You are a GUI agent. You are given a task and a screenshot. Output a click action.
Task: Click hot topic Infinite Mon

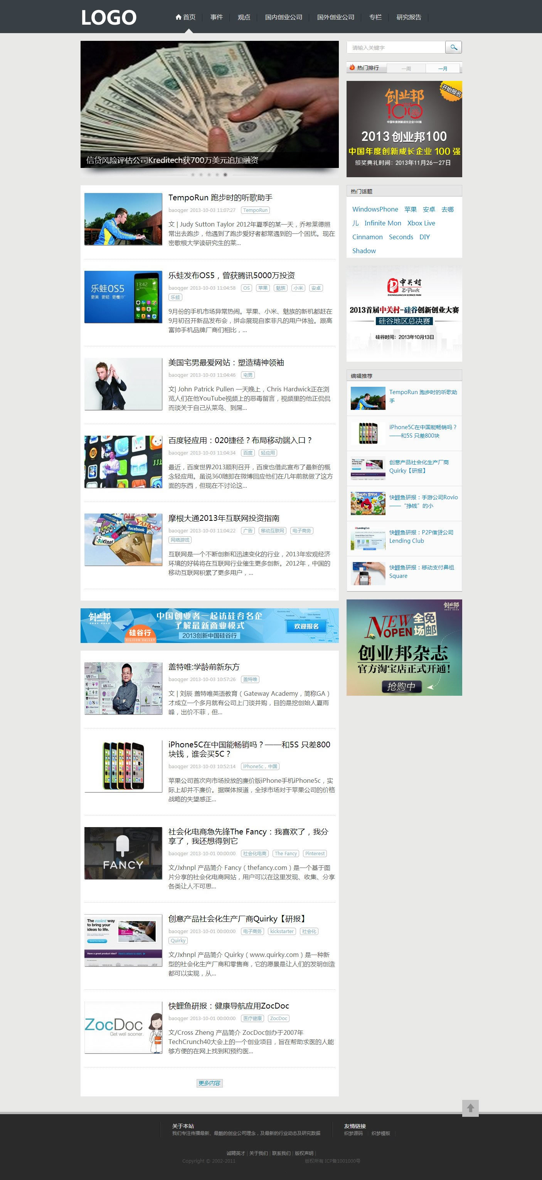(x=383, y=223)
